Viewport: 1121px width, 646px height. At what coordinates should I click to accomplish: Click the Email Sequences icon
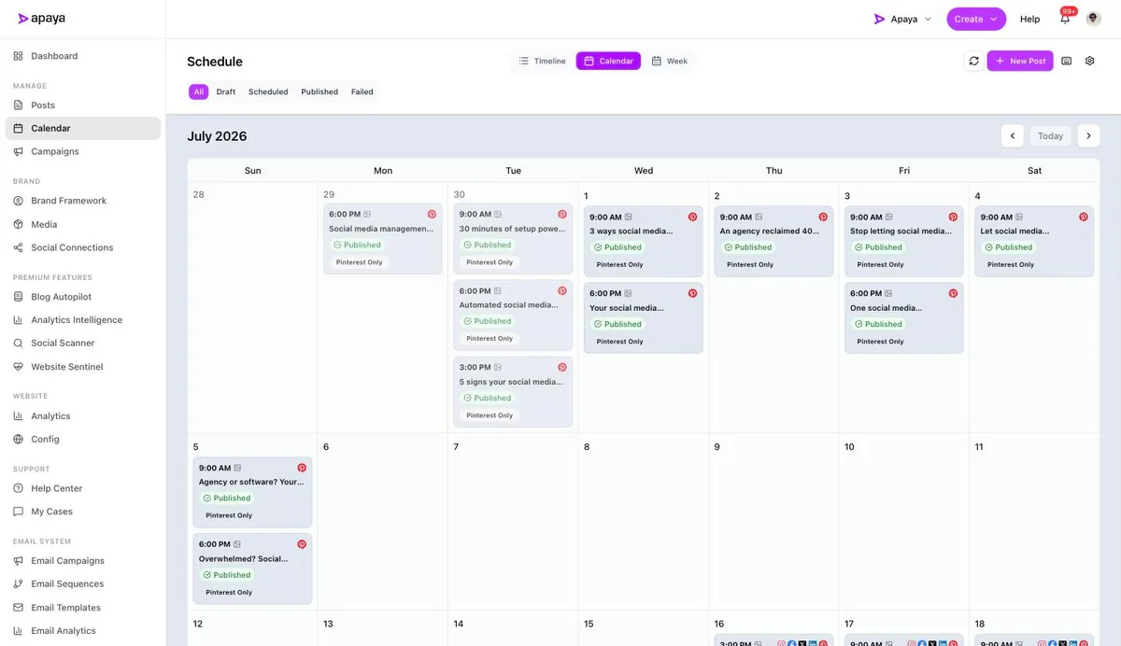coord(19,584)
